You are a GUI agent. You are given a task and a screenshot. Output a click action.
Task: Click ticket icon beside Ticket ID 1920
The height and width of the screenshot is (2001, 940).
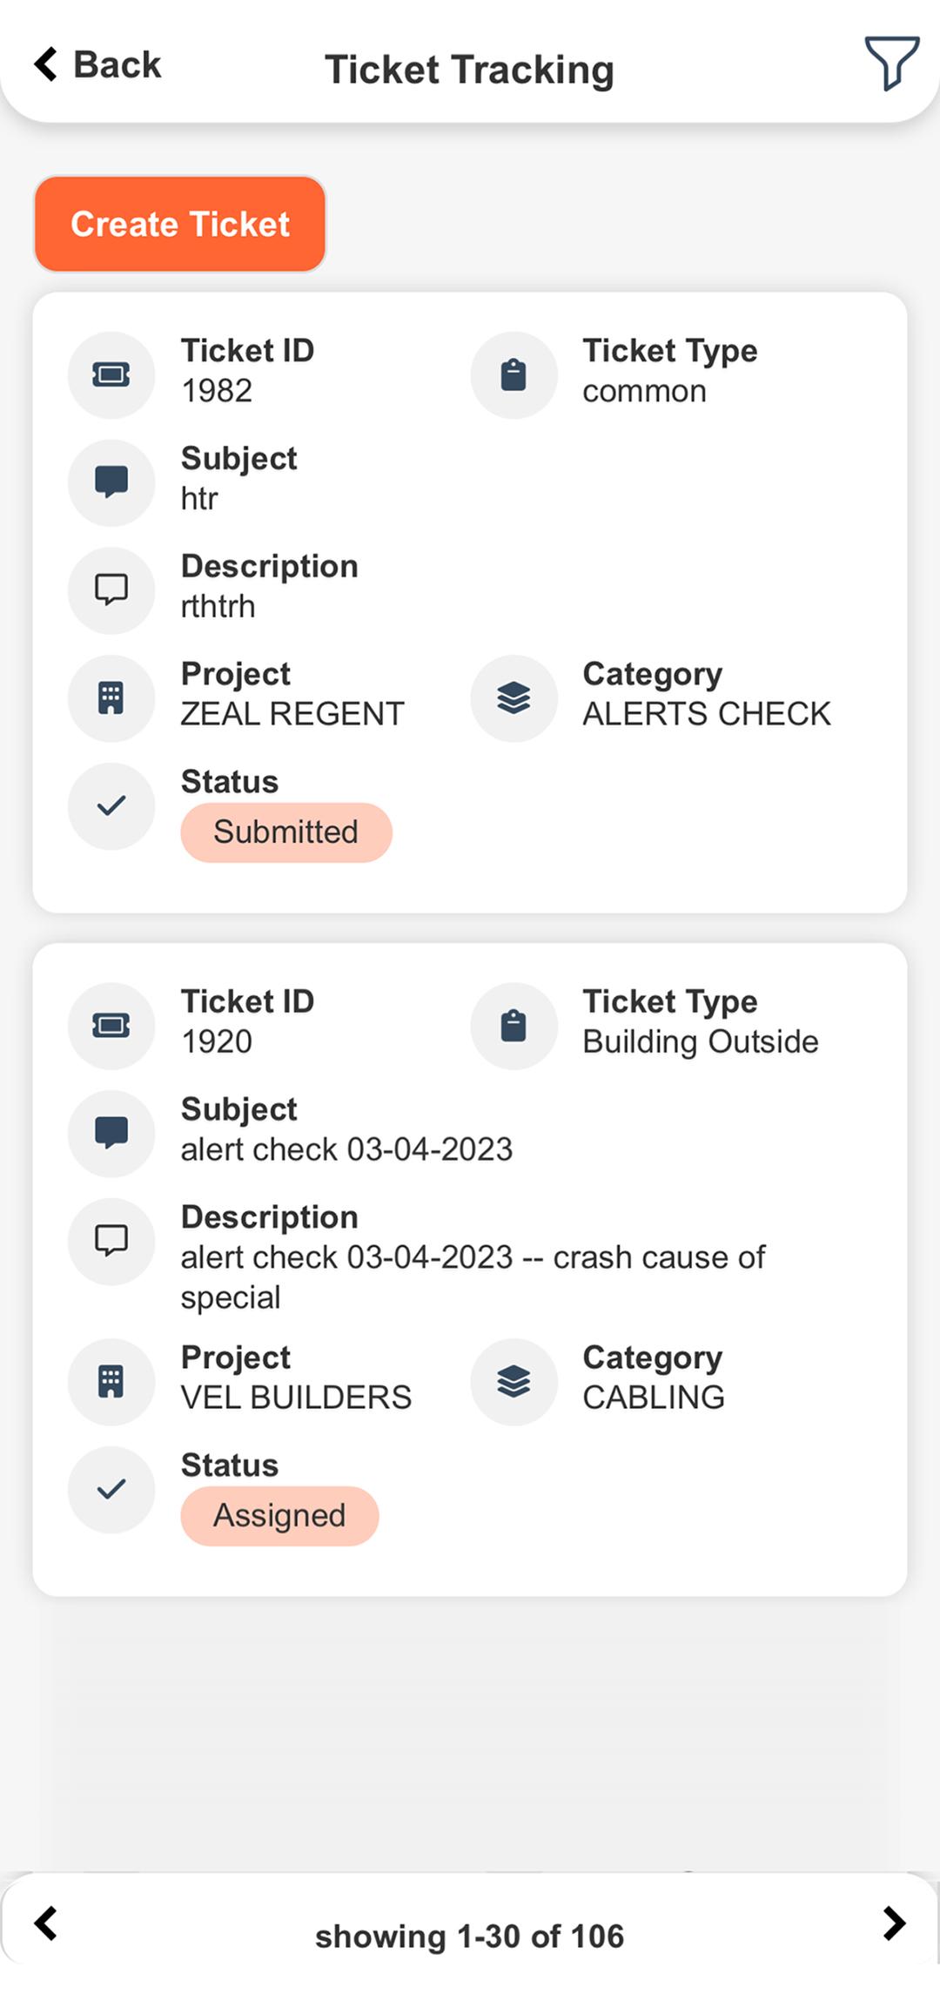pos(111,1026)
